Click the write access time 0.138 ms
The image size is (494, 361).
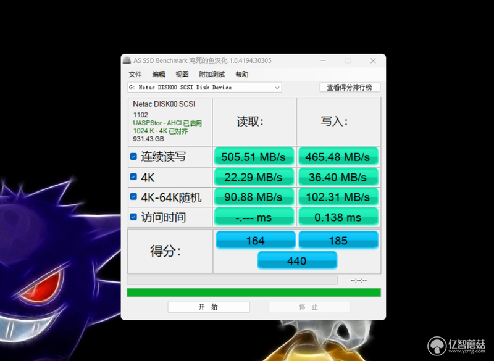(x=338, y=217)
